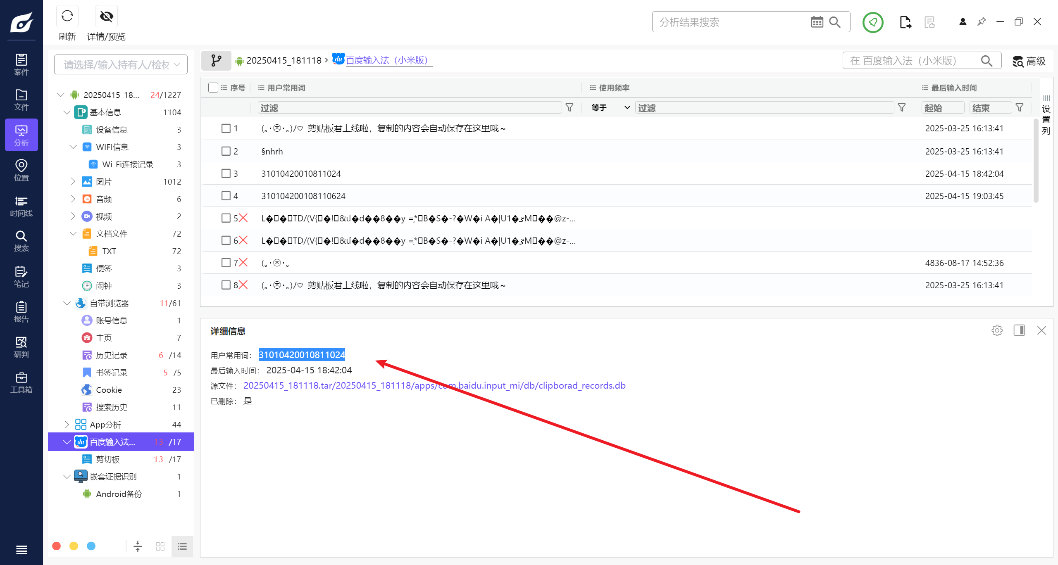Expand the 图片 tree node

tap(73, 181)
